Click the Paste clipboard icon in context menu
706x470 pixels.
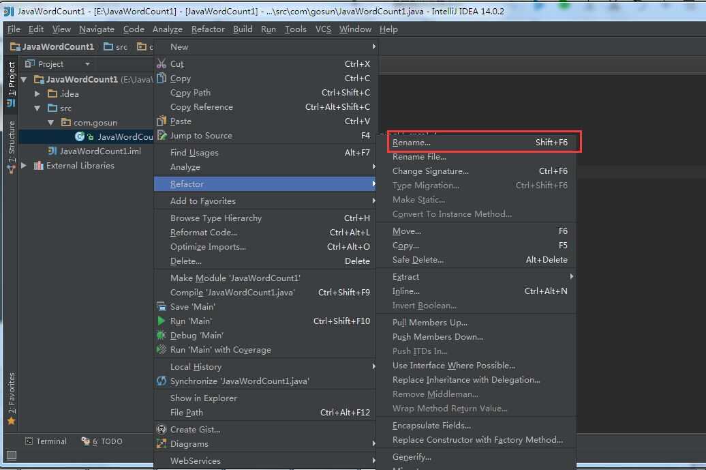click(162, 121)
